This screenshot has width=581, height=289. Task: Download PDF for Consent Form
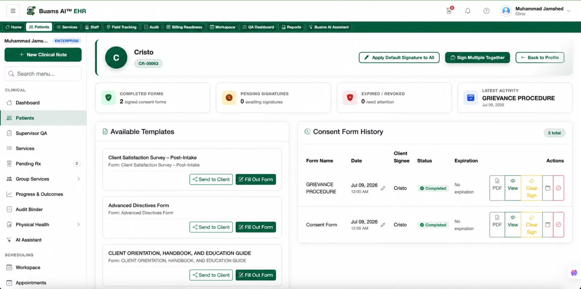(x=497, y=225)
